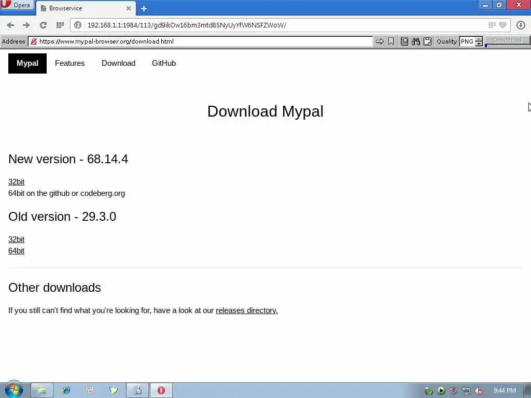
Task: Click the bookmarks page icon in the Browservice toolbar
Action: 404,41
